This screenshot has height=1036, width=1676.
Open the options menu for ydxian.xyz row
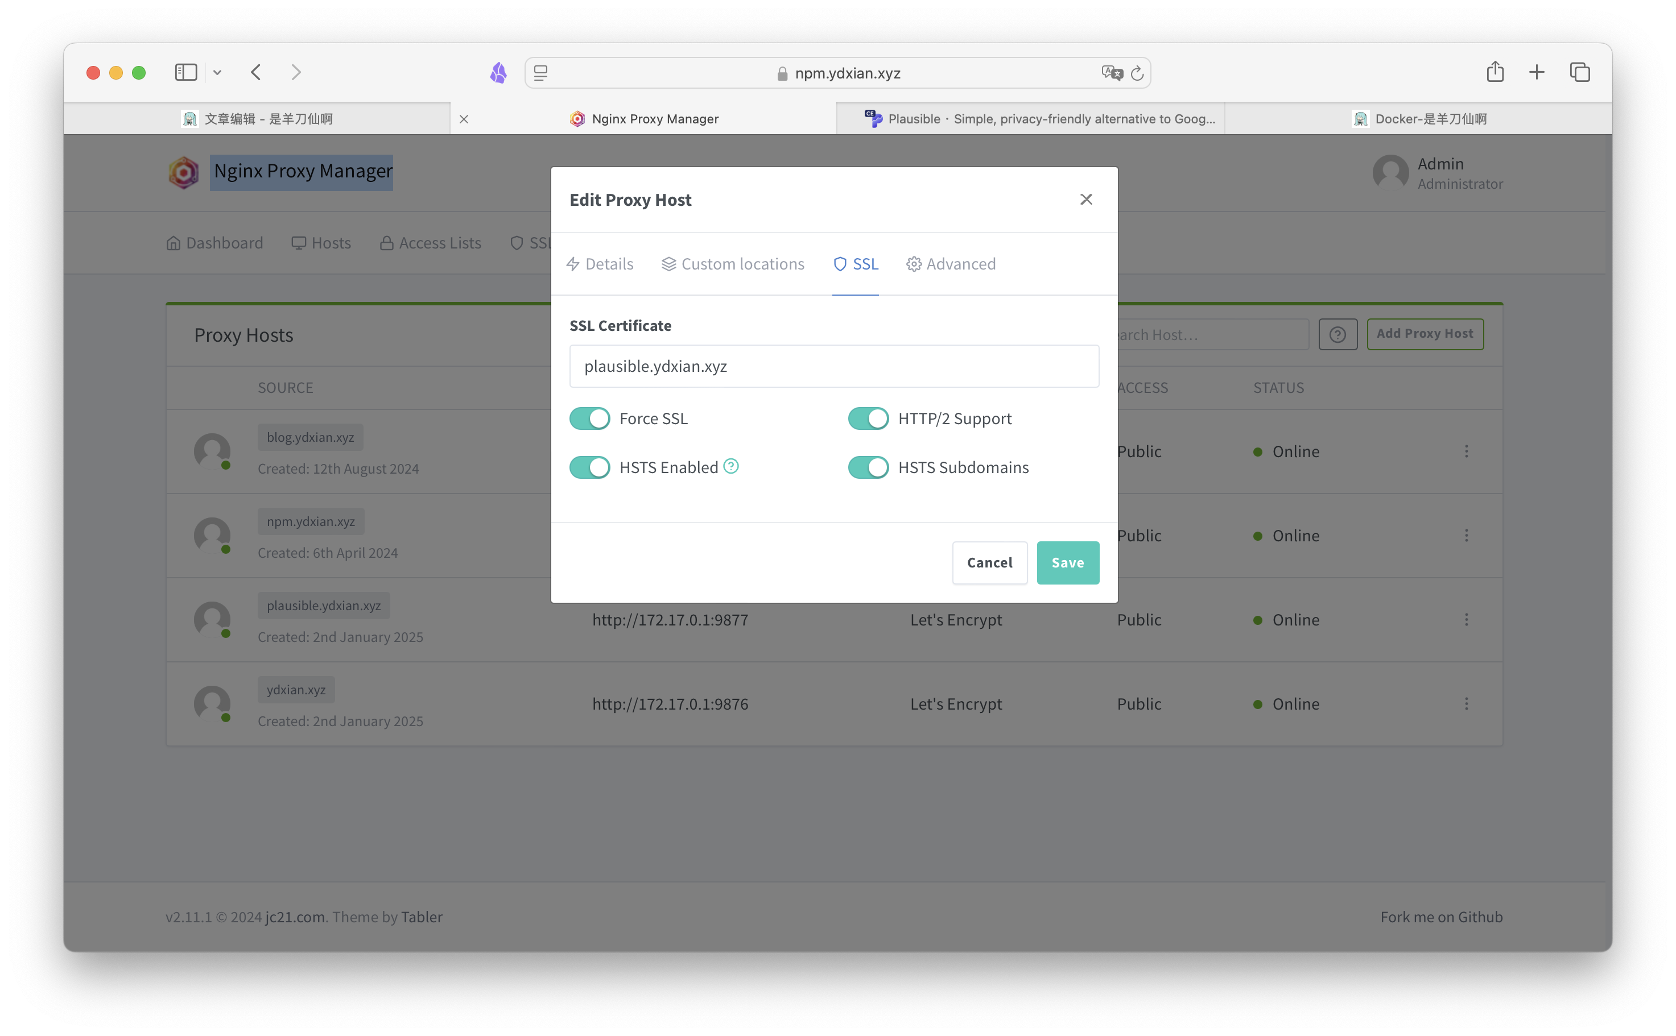pos(1466,704)
